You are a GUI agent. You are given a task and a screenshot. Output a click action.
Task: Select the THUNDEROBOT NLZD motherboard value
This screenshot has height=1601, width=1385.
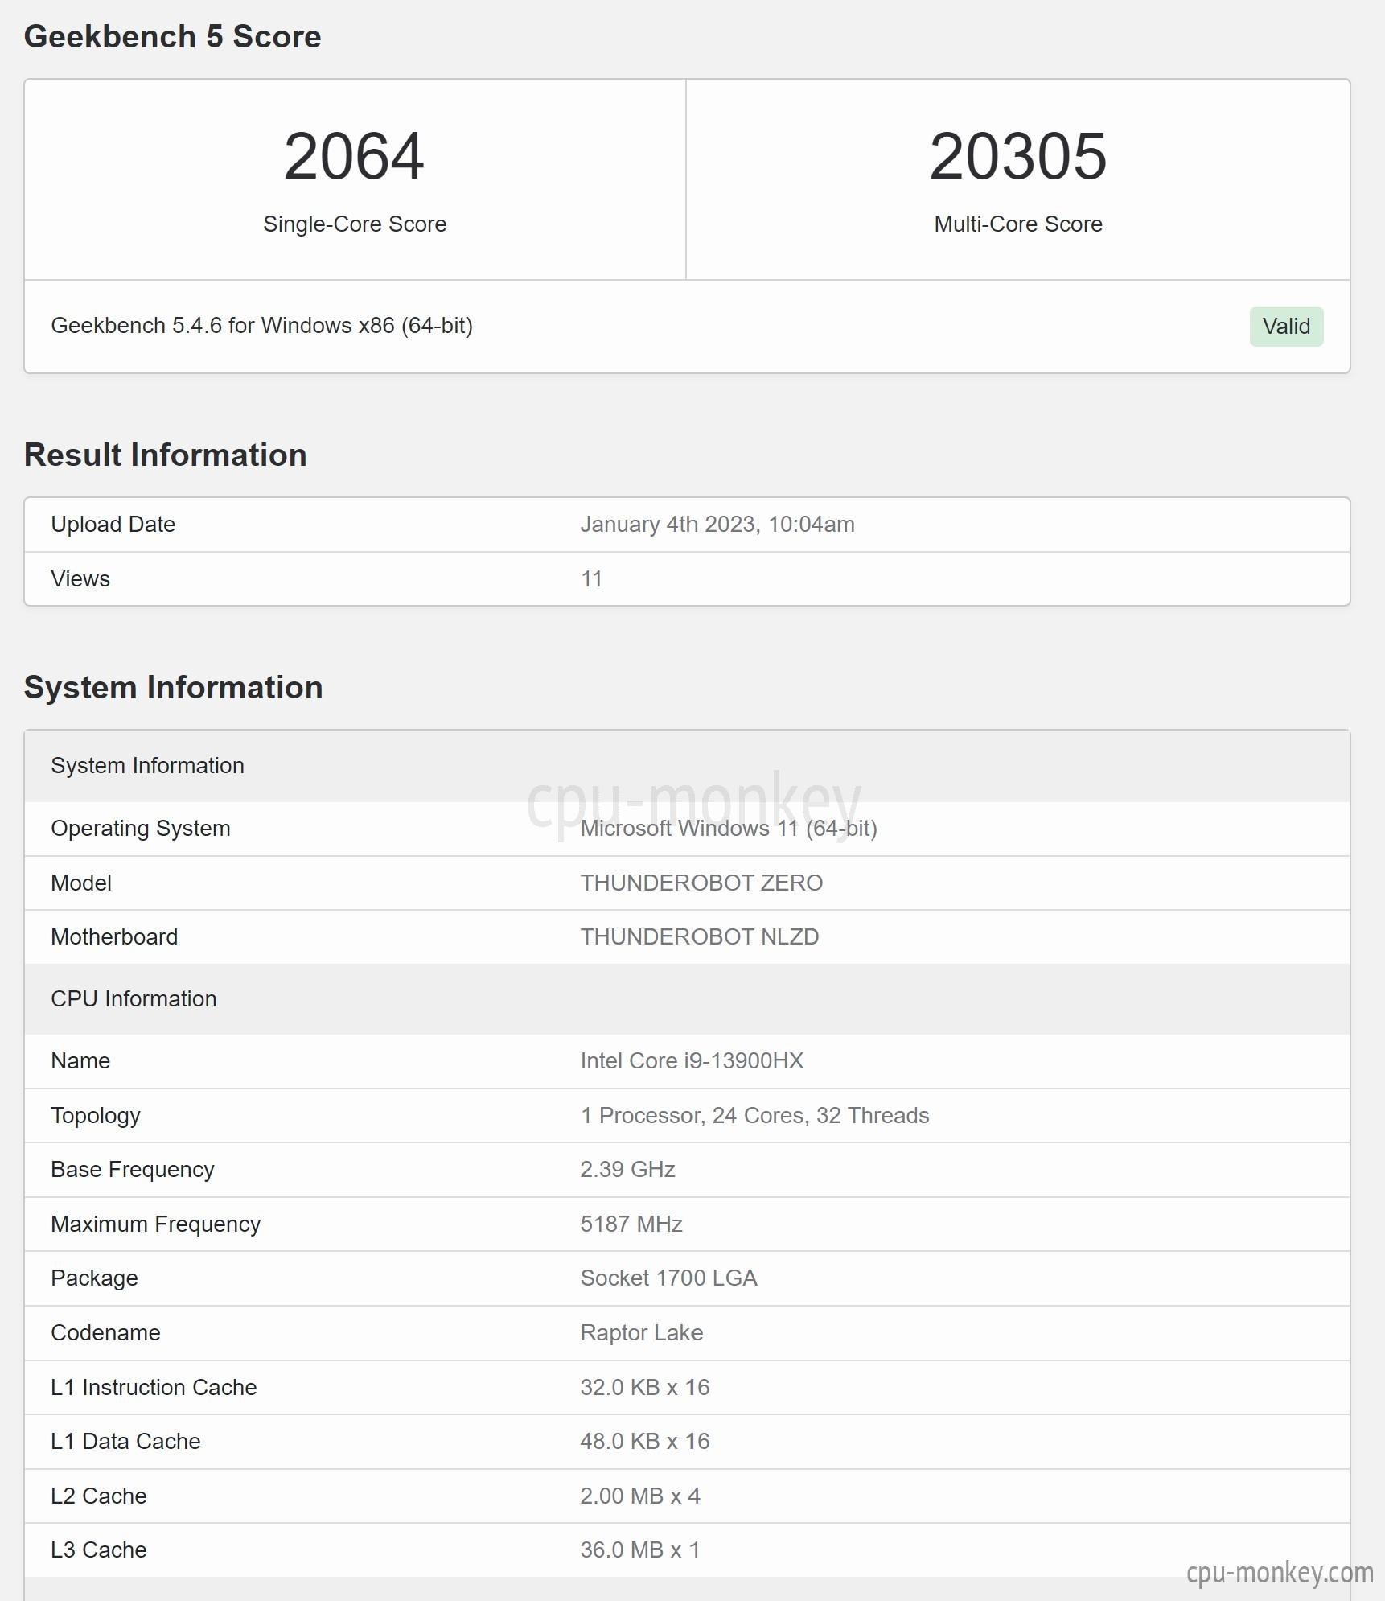point(700,937)
